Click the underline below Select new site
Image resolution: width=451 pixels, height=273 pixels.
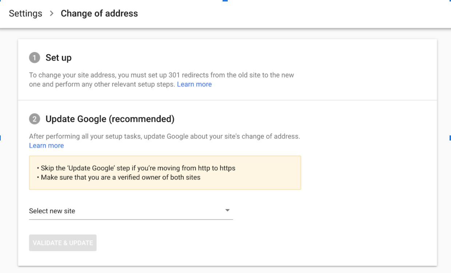[131, 218]
